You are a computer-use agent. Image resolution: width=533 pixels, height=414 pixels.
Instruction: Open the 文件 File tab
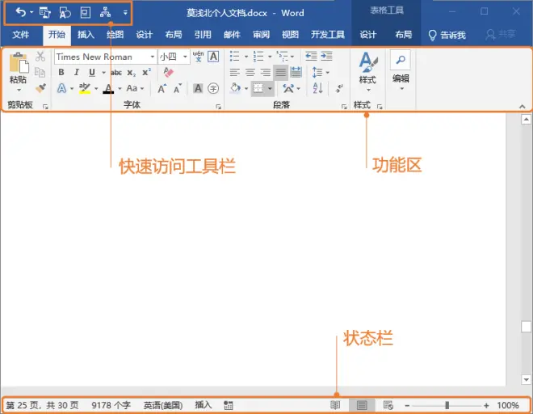click(x=21, y=35)
